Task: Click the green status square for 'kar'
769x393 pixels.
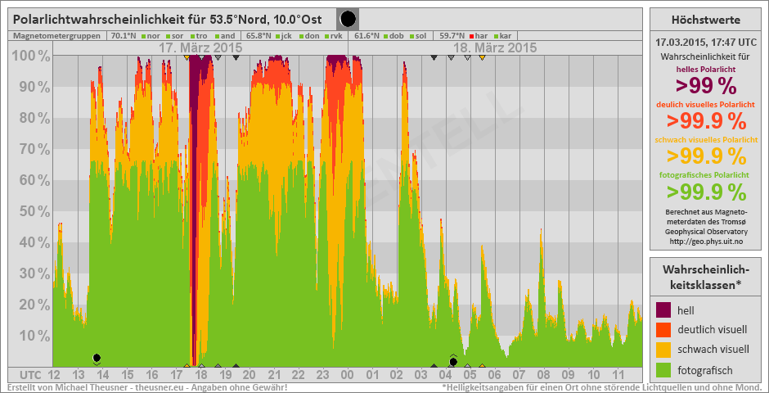Action: pos(496,36)
